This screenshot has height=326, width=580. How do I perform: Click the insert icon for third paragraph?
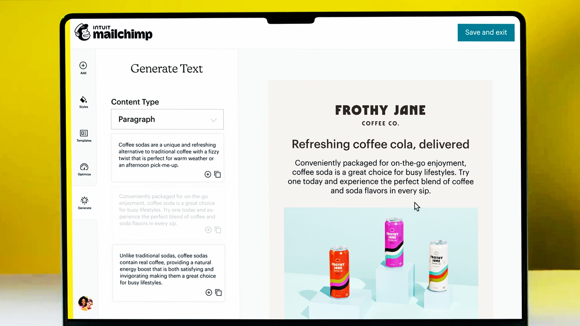click(208, 292)
